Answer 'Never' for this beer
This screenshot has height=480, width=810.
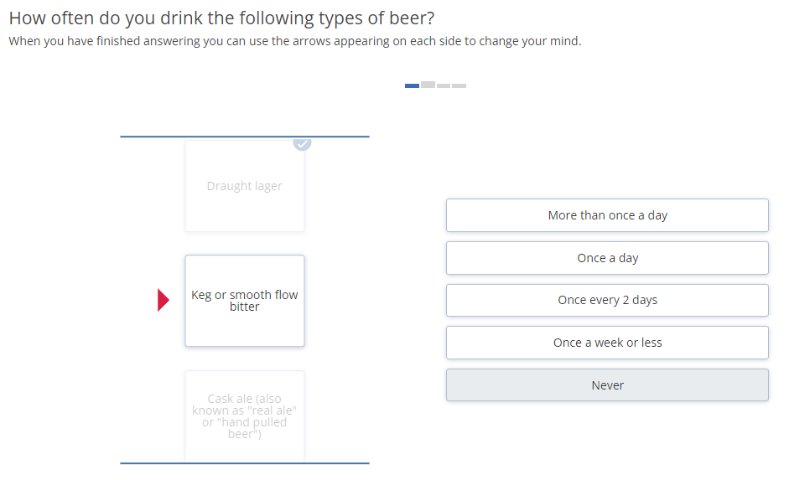[607, 385]
